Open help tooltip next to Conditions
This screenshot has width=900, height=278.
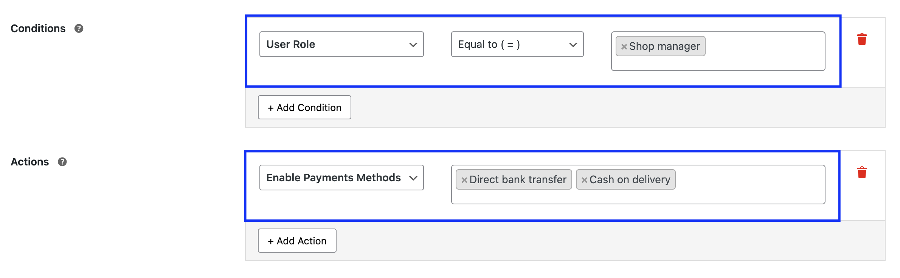pyautogui.click(x=79, y=28)
